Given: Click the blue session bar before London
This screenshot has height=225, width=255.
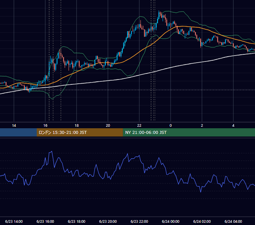Looking at the screenshot, I should point(18,132).
